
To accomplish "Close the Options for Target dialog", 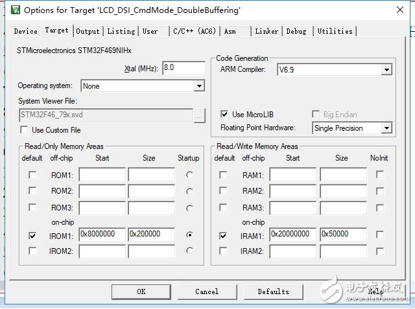I will click(400, 10).
